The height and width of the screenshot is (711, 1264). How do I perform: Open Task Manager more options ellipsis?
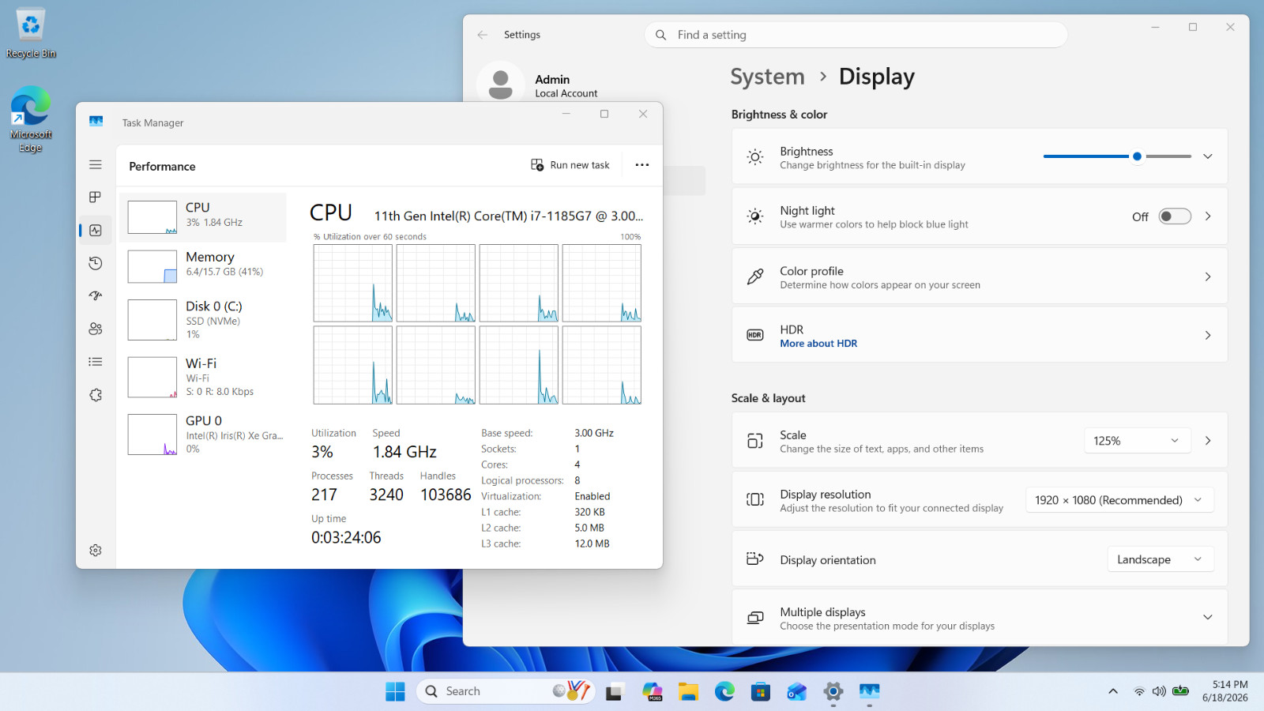point(642,165)
